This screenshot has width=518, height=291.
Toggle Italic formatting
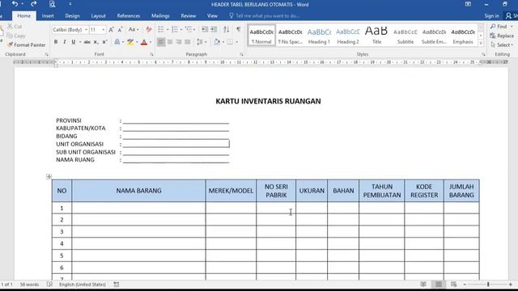pos(65,42)
